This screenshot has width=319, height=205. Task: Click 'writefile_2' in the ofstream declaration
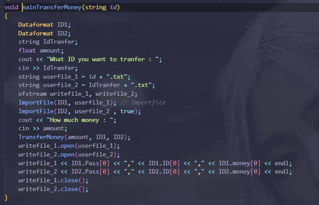(115, 94)
